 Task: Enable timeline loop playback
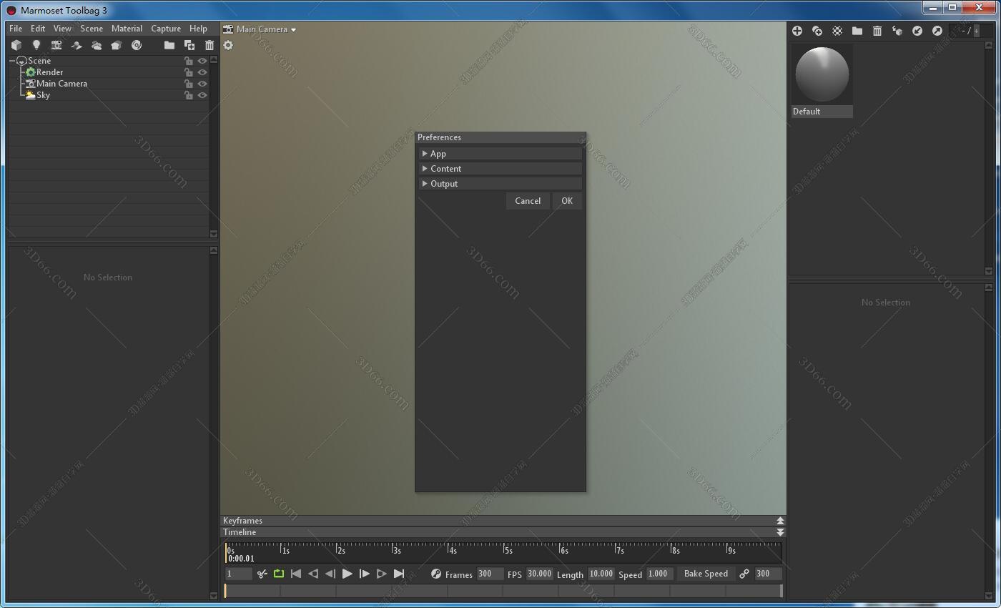(x=278, y=573)
